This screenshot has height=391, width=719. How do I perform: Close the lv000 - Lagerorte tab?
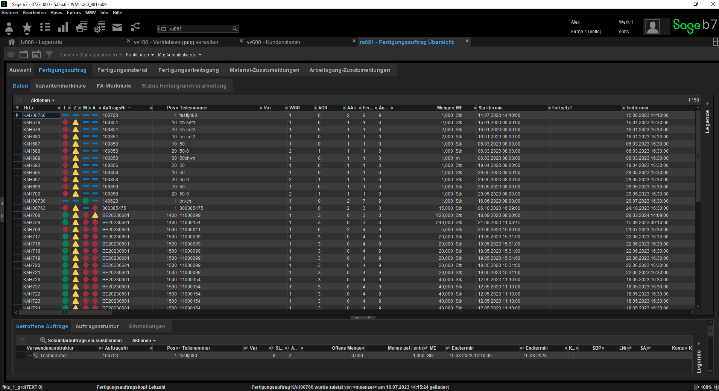128,41
